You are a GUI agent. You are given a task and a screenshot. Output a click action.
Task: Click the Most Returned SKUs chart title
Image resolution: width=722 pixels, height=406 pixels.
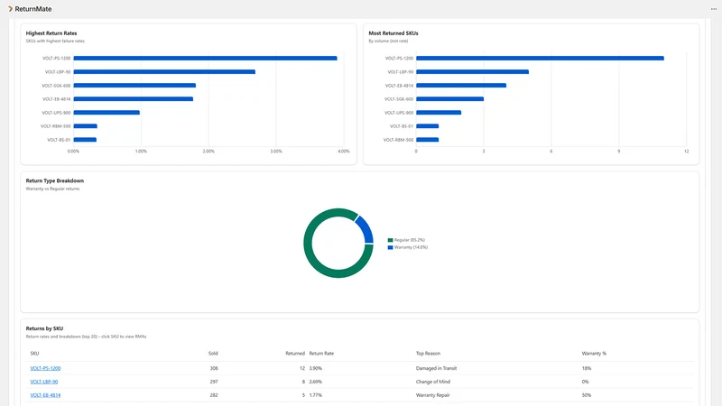point(393,33)
